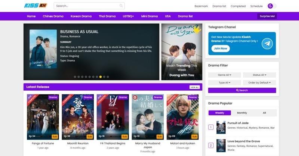Screen dimensions: 299x156
Task: Click the Status: Ongoing text in banner
Action: (70, 56)
